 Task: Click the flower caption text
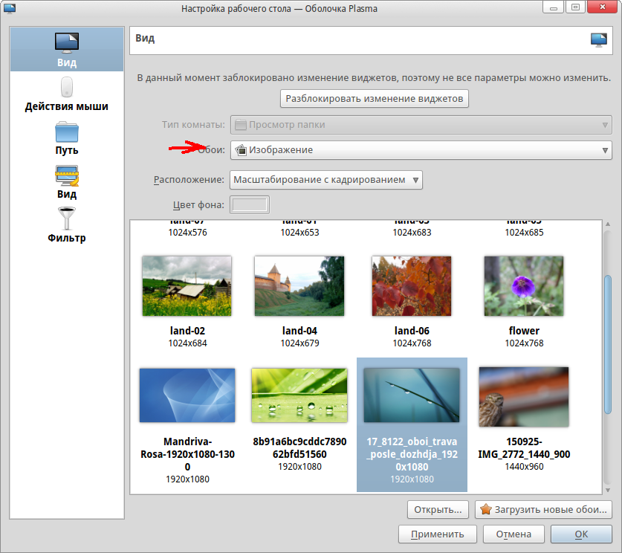524,331
